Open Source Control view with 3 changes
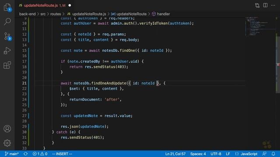 [7, 36]
